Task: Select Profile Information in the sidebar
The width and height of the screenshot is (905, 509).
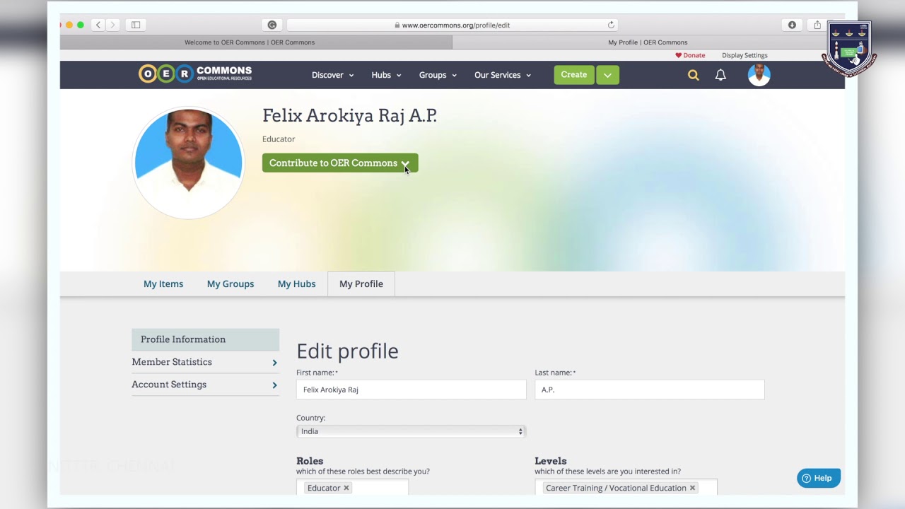Action: (x=205, y=339)
